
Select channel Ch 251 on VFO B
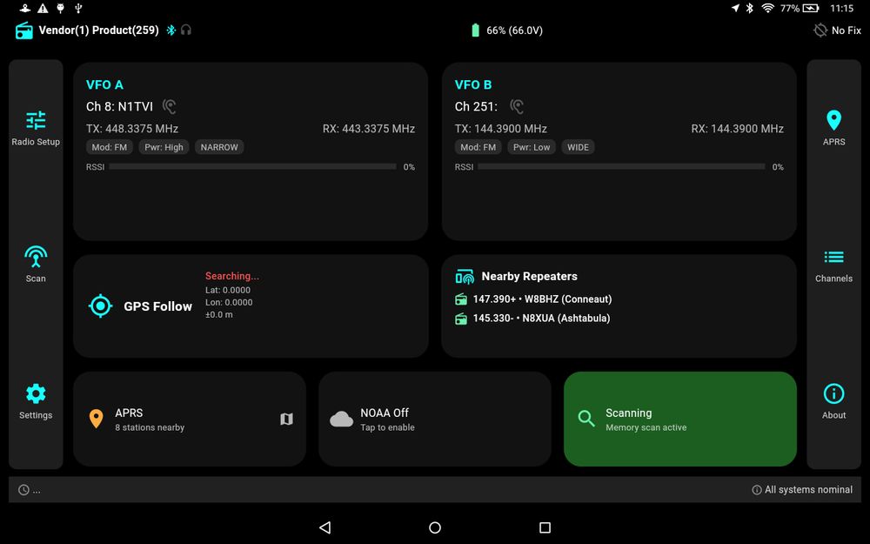[476, 106]
